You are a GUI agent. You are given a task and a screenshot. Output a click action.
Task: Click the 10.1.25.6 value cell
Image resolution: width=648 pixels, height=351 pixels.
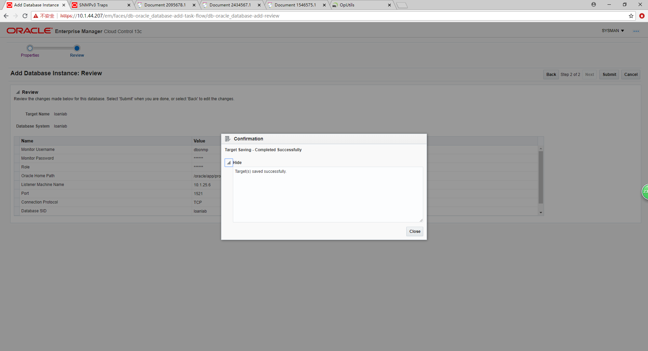202,185
